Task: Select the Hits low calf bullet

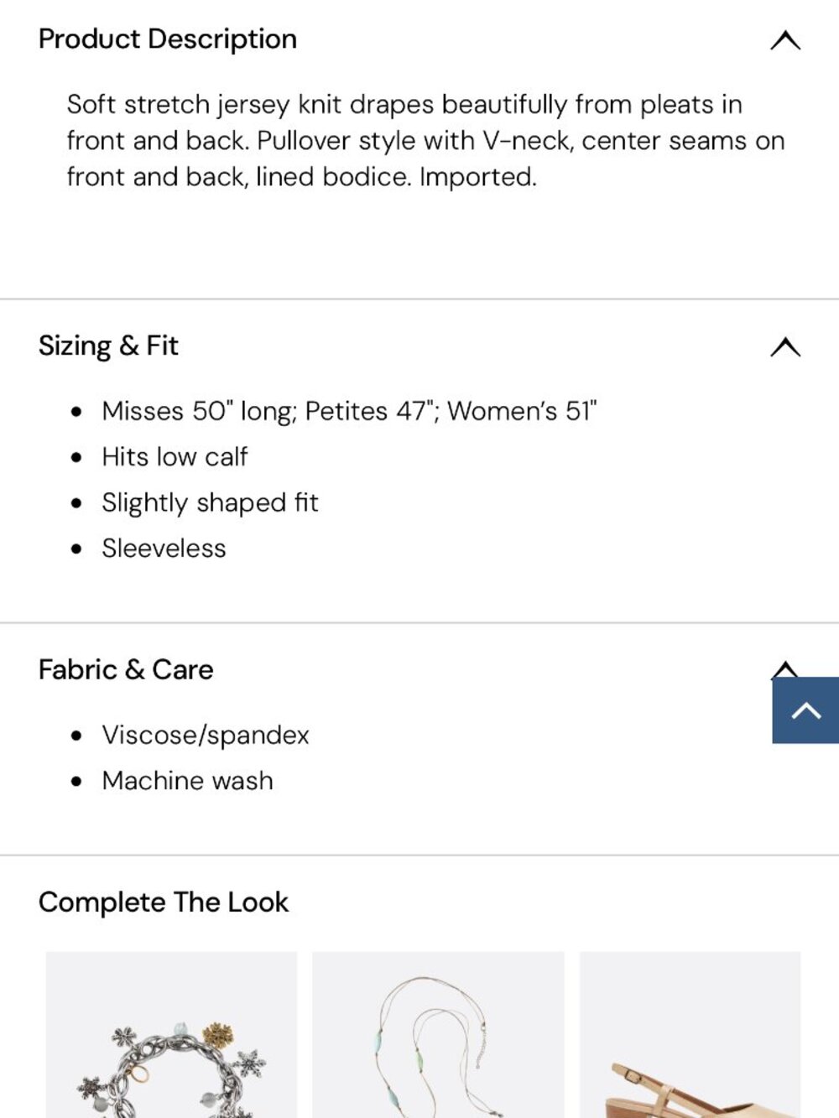Action: tap(175, 457)
